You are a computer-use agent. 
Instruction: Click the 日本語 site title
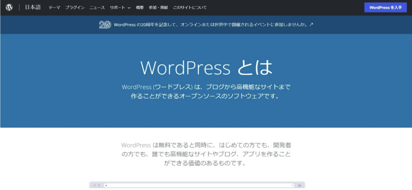pyautogui.click(x=33, y=8)
